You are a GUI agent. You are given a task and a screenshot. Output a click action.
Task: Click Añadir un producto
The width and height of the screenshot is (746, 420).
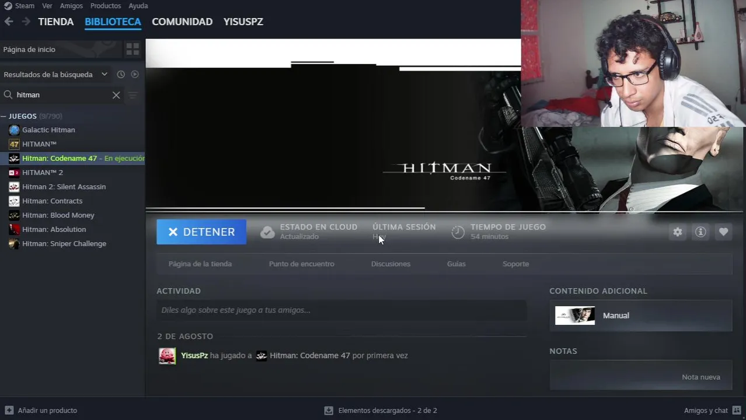47,411
